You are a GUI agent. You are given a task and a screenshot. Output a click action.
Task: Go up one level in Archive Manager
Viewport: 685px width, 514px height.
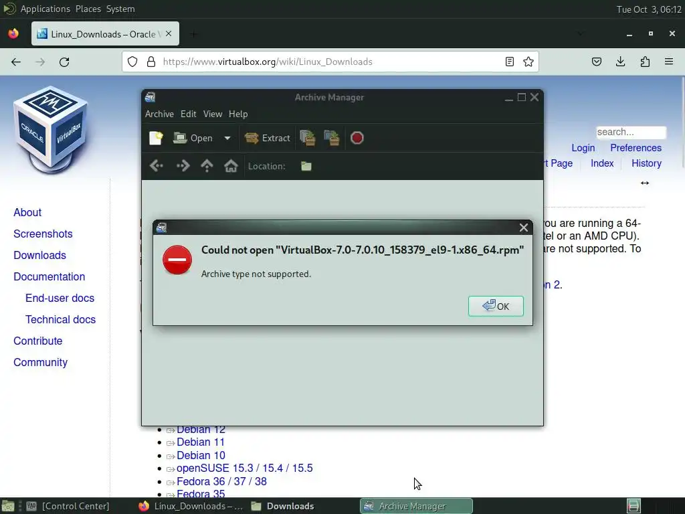pyautogui.click(x=207, y=166)
